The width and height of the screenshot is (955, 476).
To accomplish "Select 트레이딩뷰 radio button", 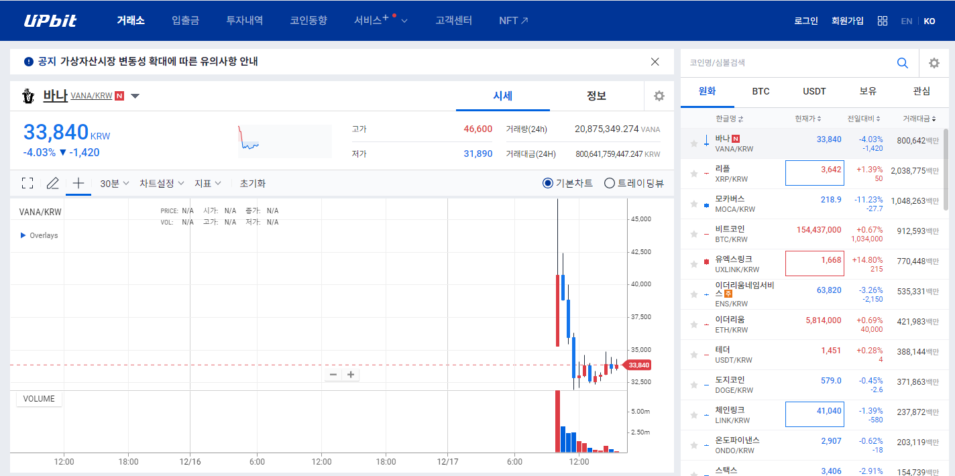I will coord(610,183).
